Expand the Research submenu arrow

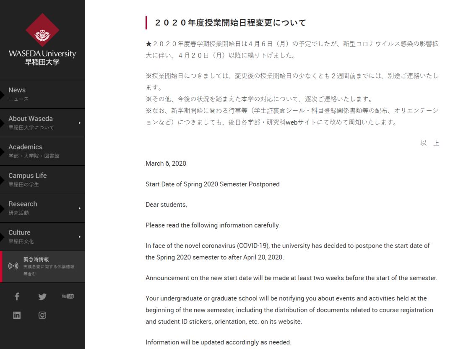[x=80, y=208]
